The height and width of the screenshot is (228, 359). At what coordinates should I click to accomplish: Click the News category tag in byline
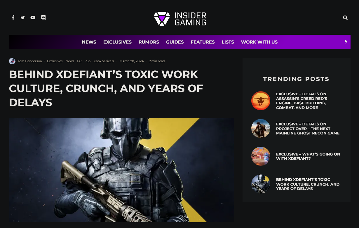tap(70, 61)
